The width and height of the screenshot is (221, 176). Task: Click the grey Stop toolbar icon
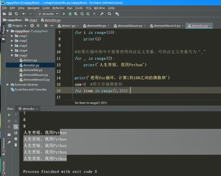(94, 14)
